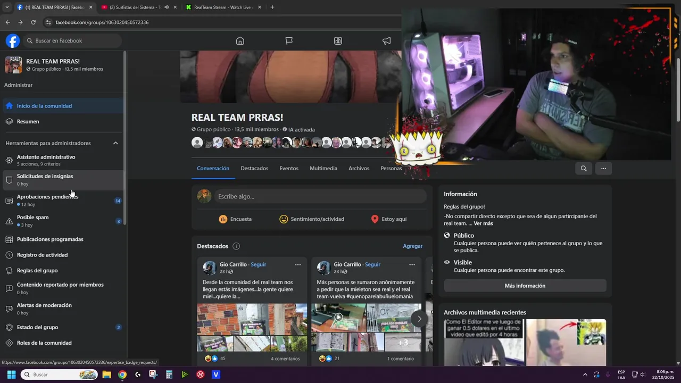Open Estado del grupo

63,327
